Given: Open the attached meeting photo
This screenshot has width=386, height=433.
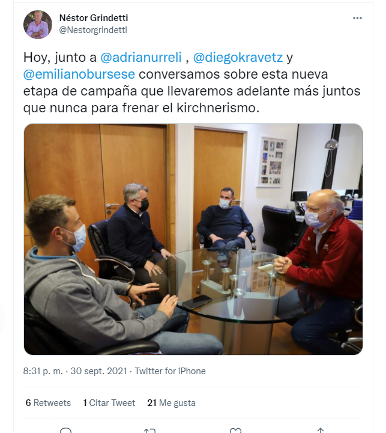Looking at the screenshot, I should (193, 239).
